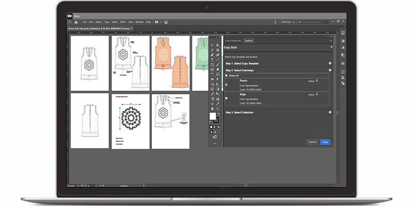The image size is (413, 206).
Task: Select the Type tool in toolbox
Action: coord(212,60)
